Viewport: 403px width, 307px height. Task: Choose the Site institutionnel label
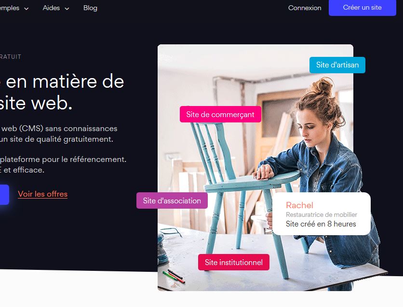pyautogui.click(x=234, y=262)
